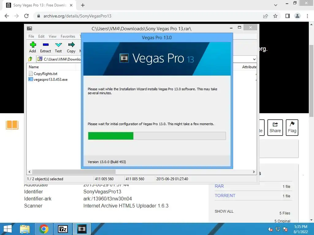314x235 pixels.
Task: Close the Sony Vegas Pro 13 browser tab
Action: (x=71, y=5)
